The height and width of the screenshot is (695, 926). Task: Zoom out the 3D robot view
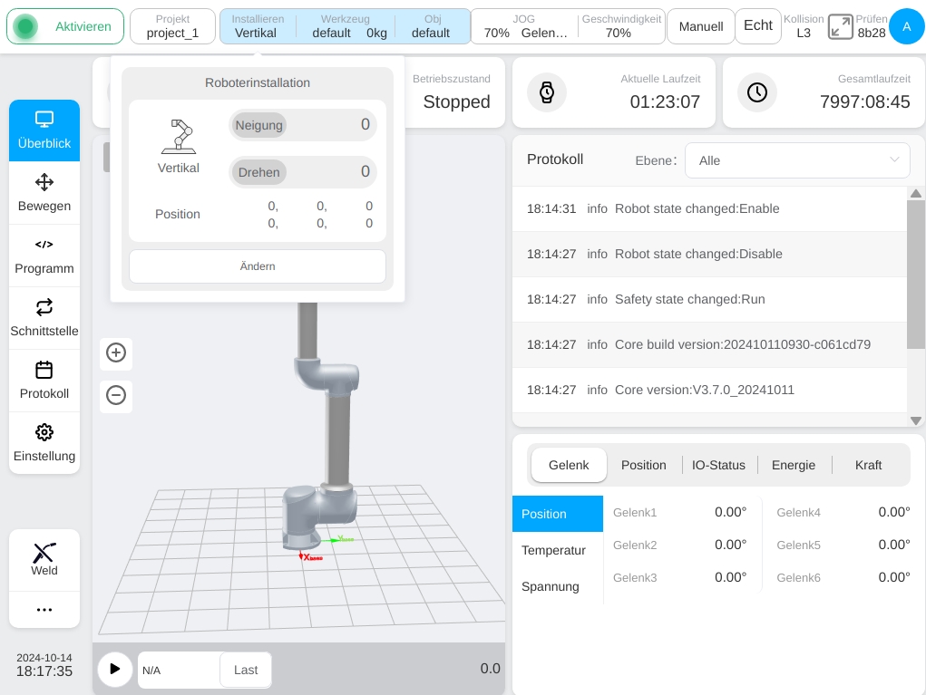click(116, 395)
